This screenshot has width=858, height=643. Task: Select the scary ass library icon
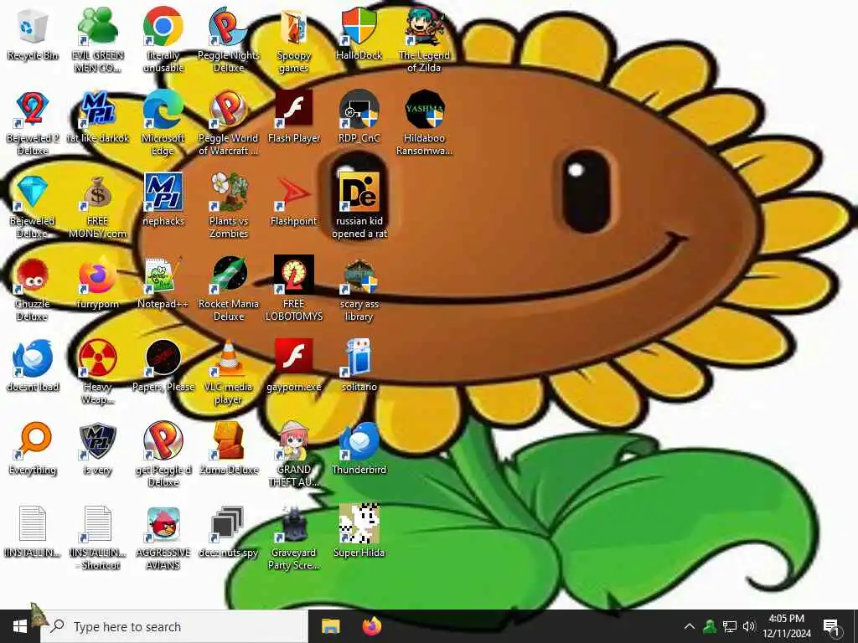pos(359,275)
